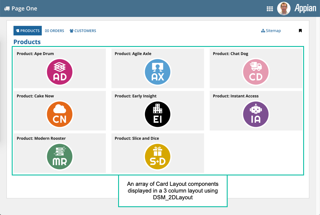320x215 pixels.
Task: Click the Product: Early Insight card label
Action: (136, 96)
